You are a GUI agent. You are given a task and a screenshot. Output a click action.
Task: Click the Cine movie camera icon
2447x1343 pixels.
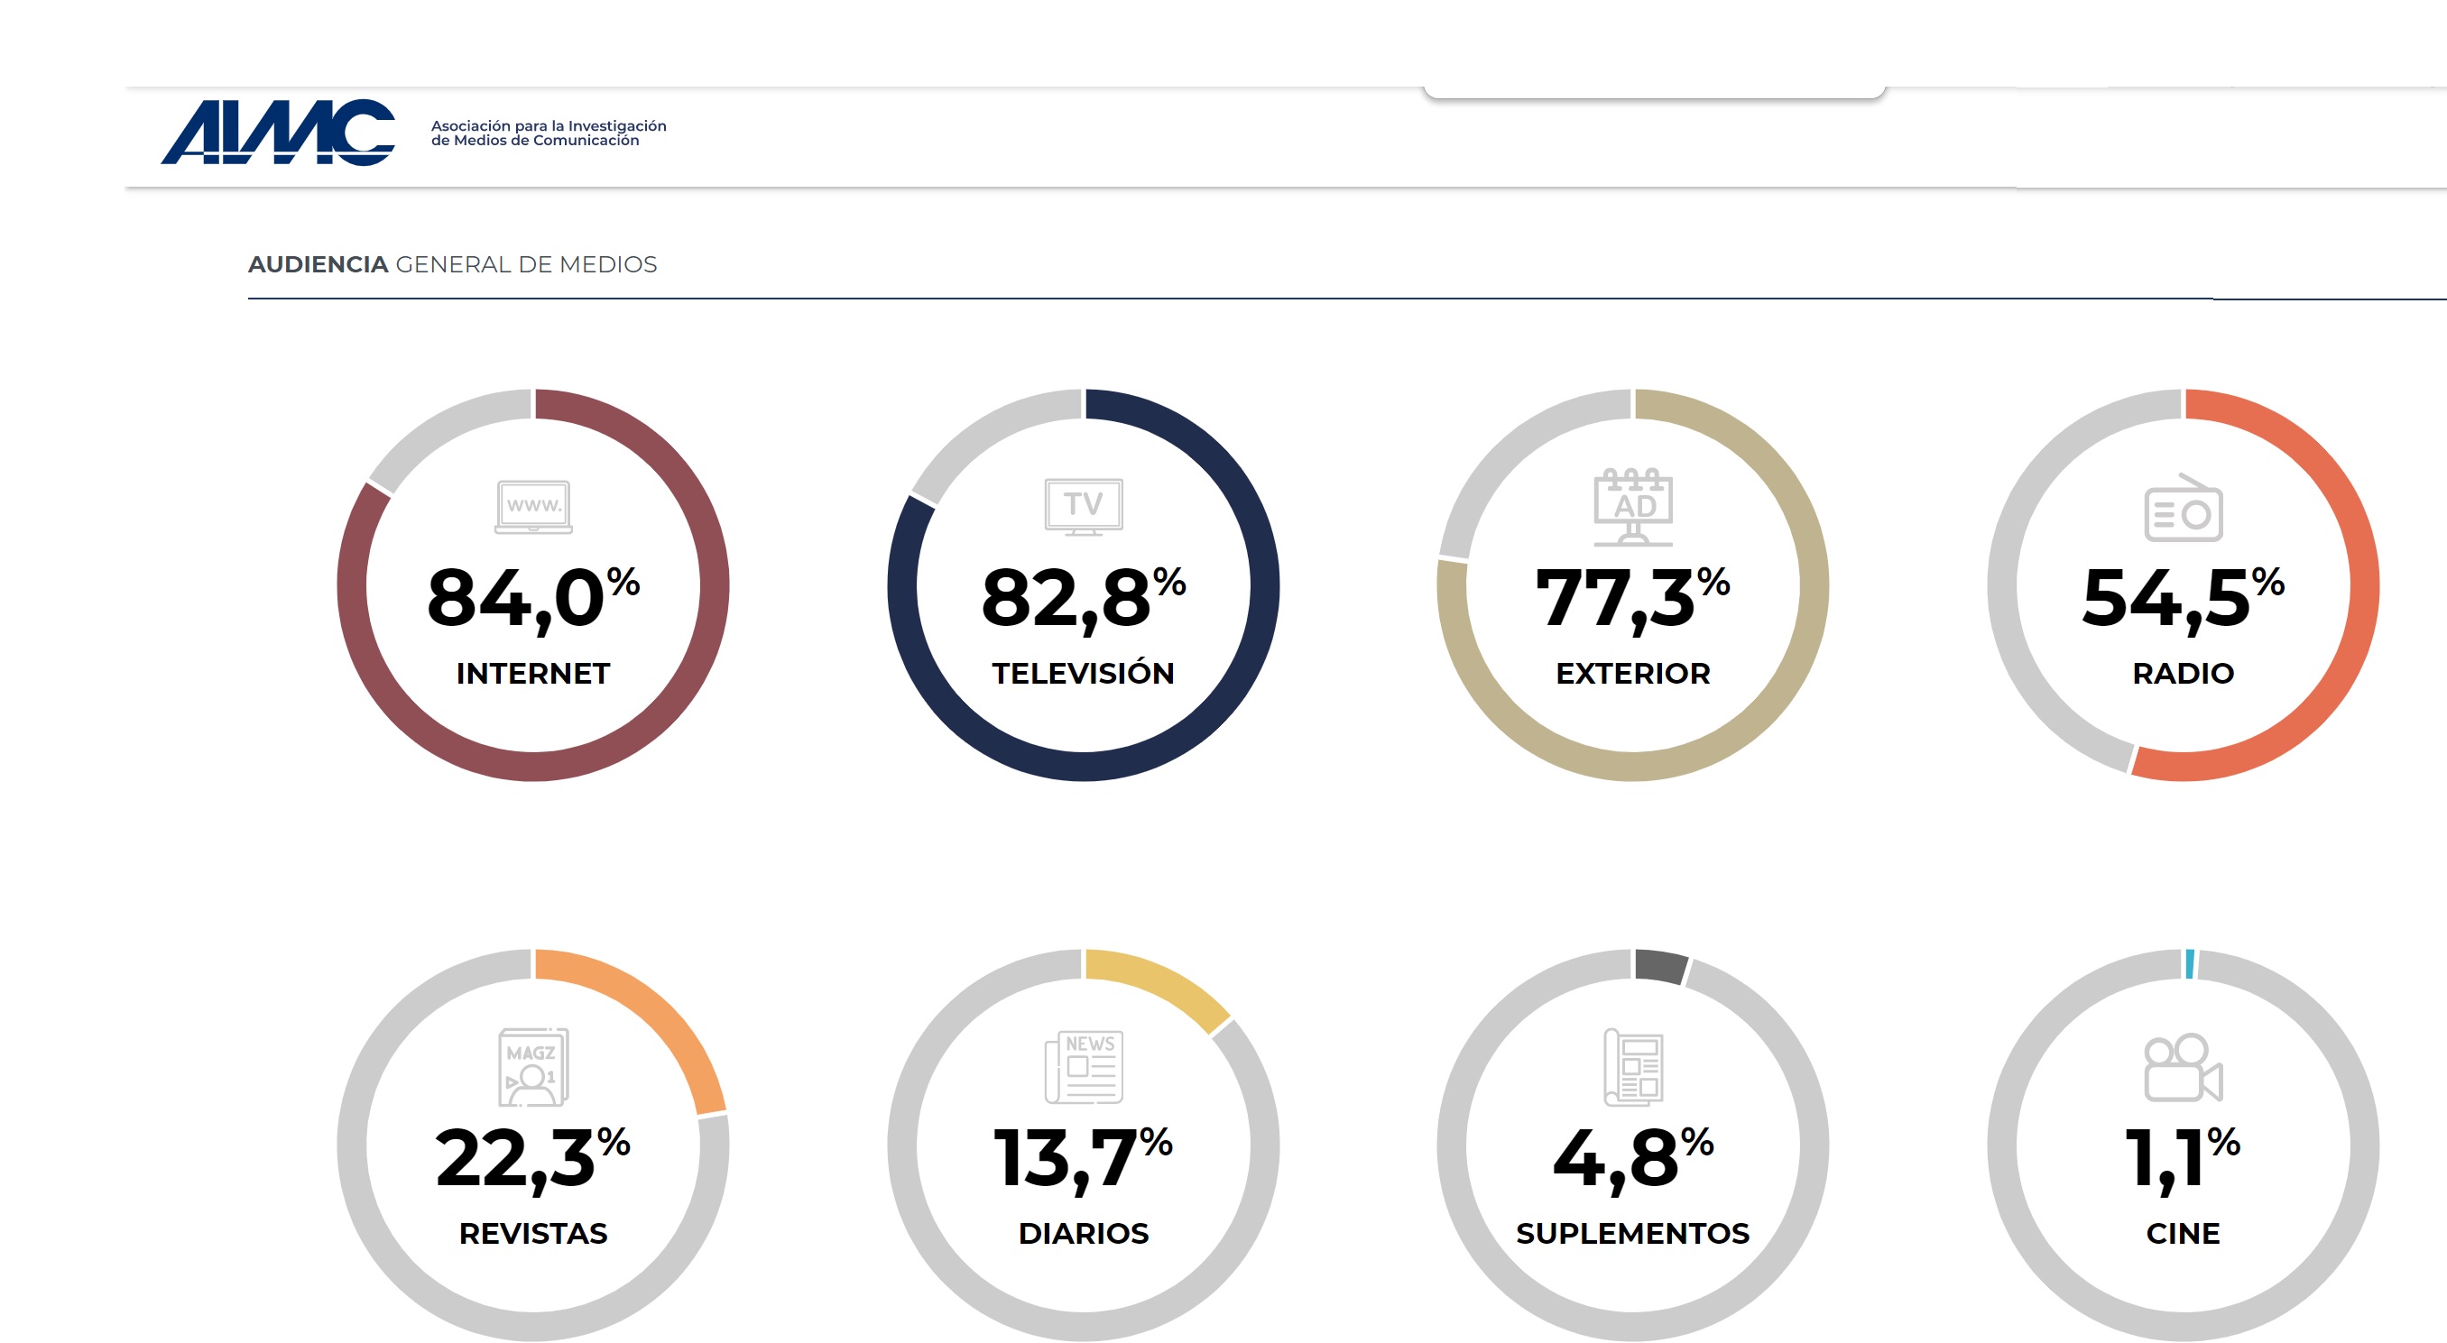click(x=2183, y=1067)
